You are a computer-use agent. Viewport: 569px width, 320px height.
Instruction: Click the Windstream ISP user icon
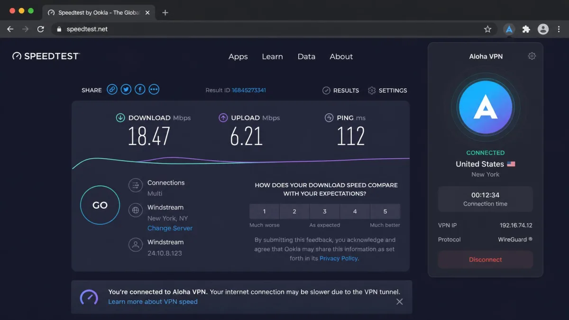click(x=136, y=245)
